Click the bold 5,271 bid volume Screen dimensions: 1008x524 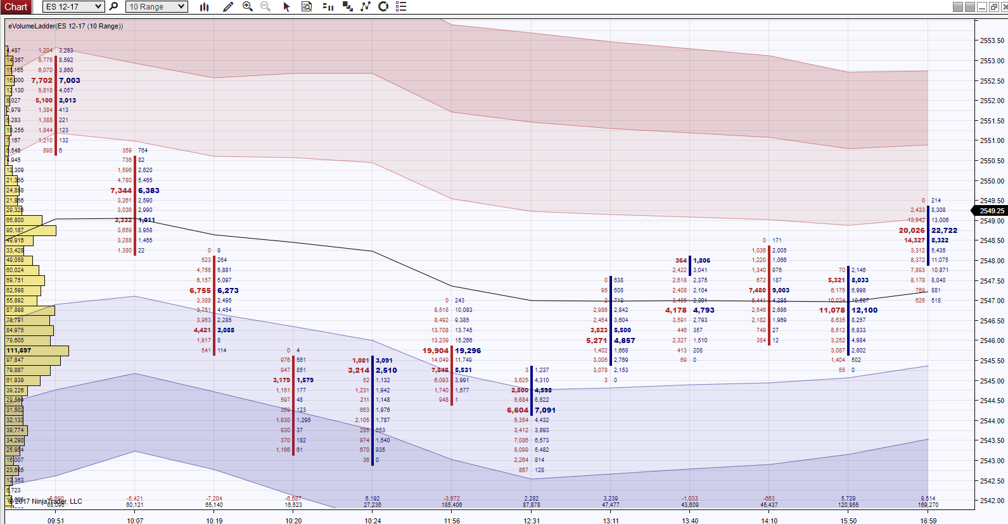(x=597, y=340)
